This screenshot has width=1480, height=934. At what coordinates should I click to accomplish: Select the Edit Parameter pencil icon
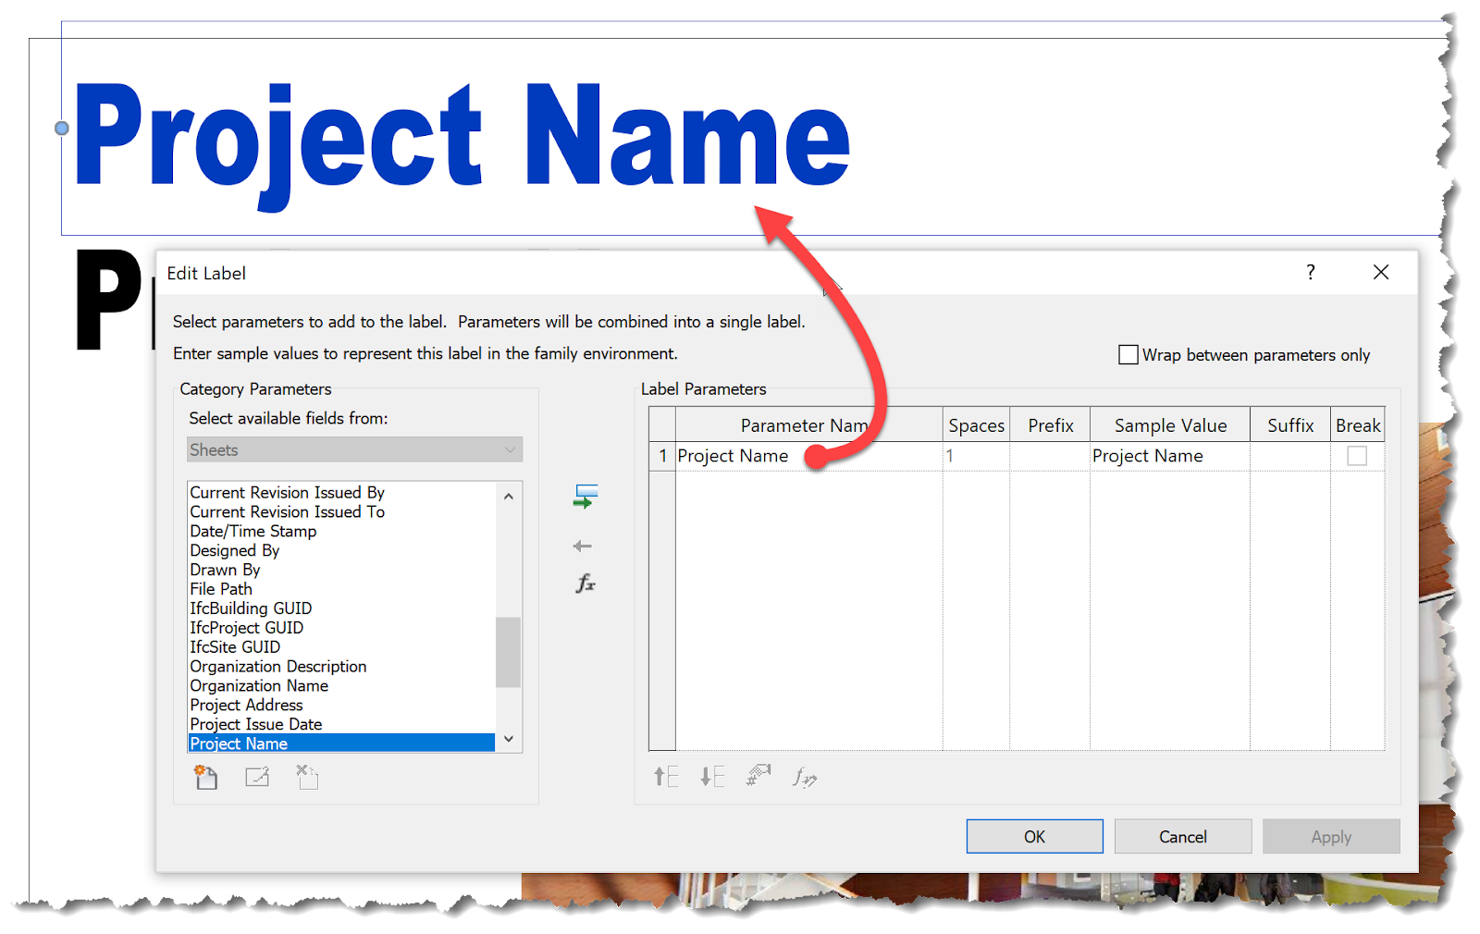pyautogui.click(x=257, y=777)
